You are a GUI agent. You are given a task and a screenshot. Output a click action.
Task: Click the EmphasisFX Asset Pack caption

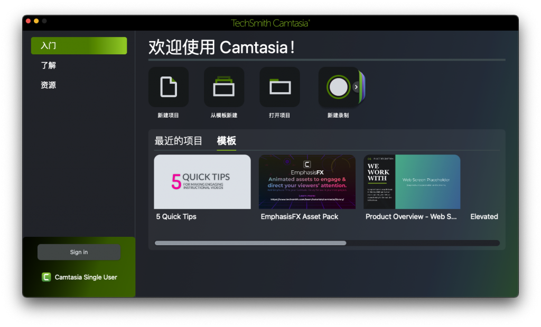[300, 216]
